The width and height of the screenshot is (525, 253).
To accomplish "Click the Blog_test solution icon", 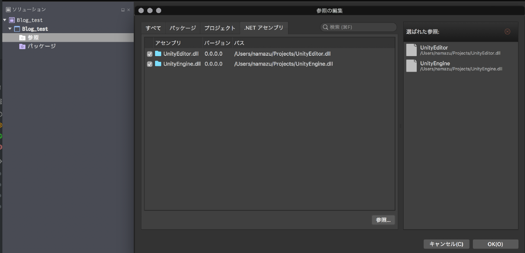I will (x=12, y=20).
